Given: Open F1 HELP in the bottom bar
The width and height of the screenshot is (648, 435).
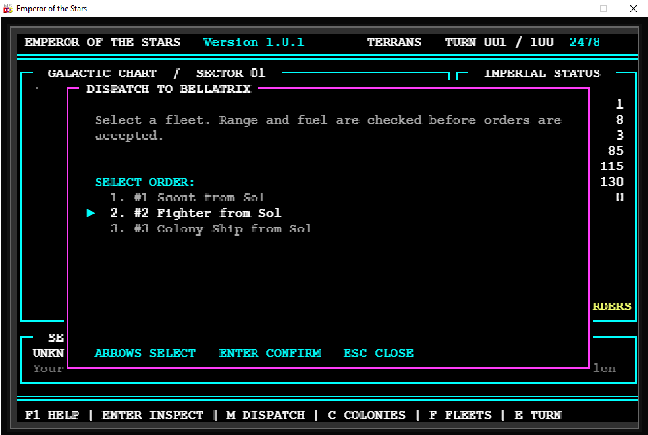Looking at the screenshot, I should [x=51, y=415].
